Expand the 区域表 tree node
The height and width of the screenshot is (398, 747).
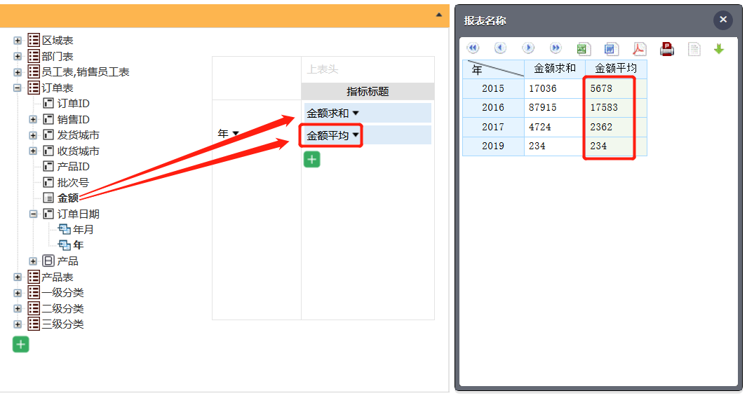tap(18, 41)
